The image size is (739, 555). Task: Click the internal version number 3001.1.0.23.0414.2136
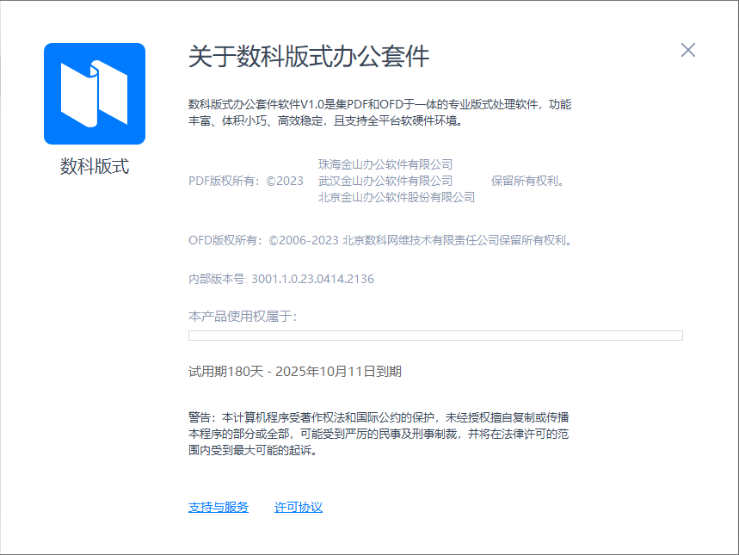pyautogui.click(x=312, y=279)
